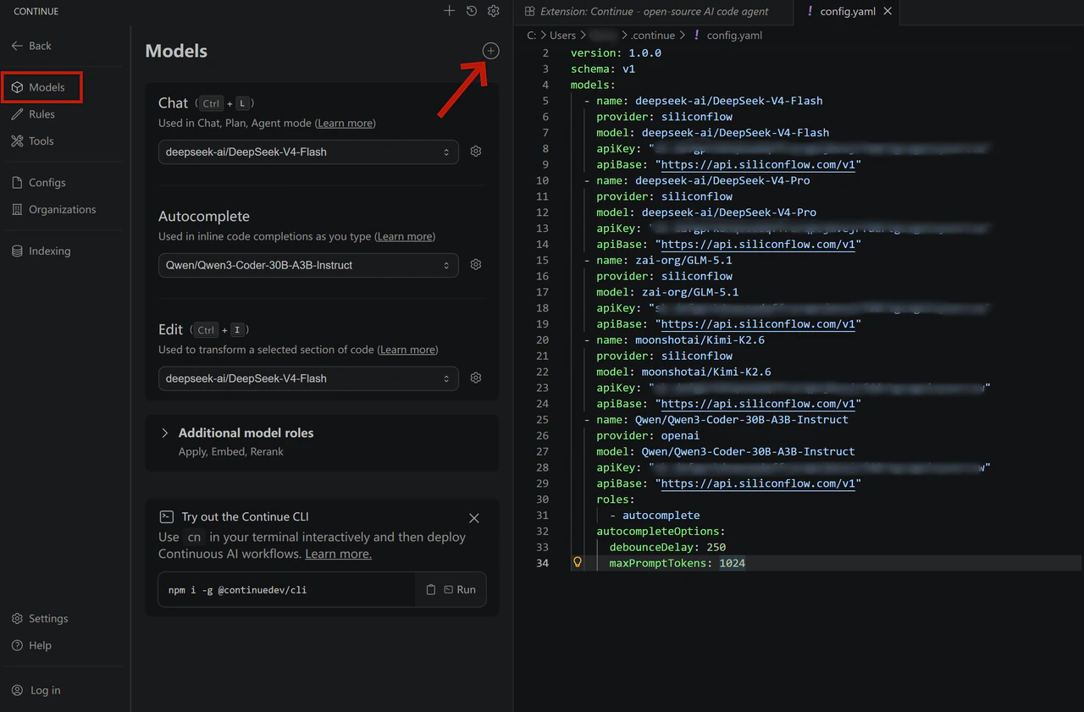Click the 'Try out the Continue CLI' heading
The width and height of the screenshot is (1084, 712).
point(245,517)
